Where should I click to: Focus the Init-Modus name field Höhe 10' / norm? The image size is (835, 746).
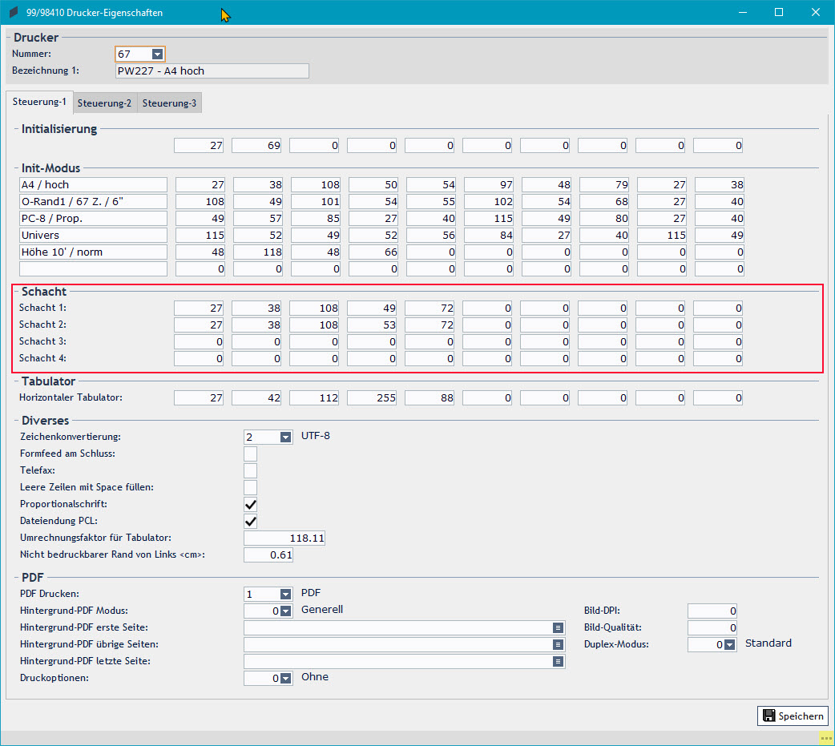[x=93, y=252]
